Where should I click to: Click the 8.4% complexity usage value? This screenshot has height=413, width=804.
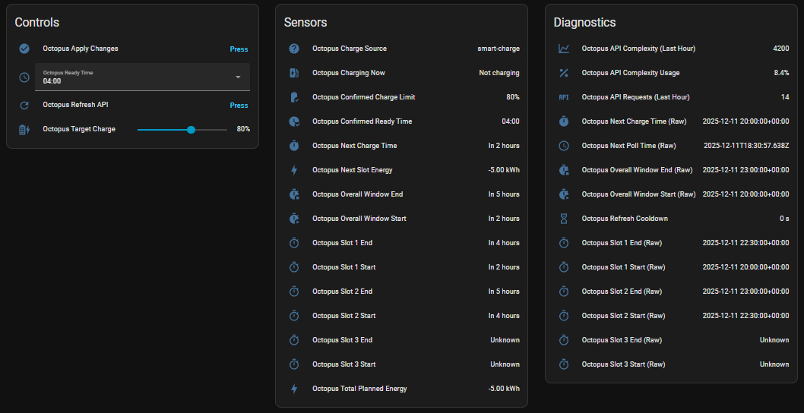(x=781, y=73)
